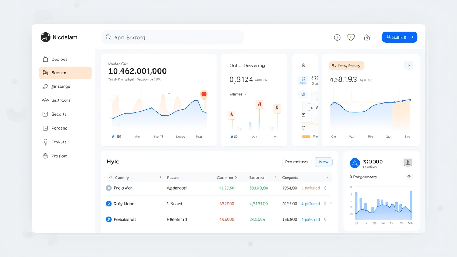Select the Forcand sidebar item
Image resolution: width=457 pixels, height=257 pixels.
(x=59, y=128)
